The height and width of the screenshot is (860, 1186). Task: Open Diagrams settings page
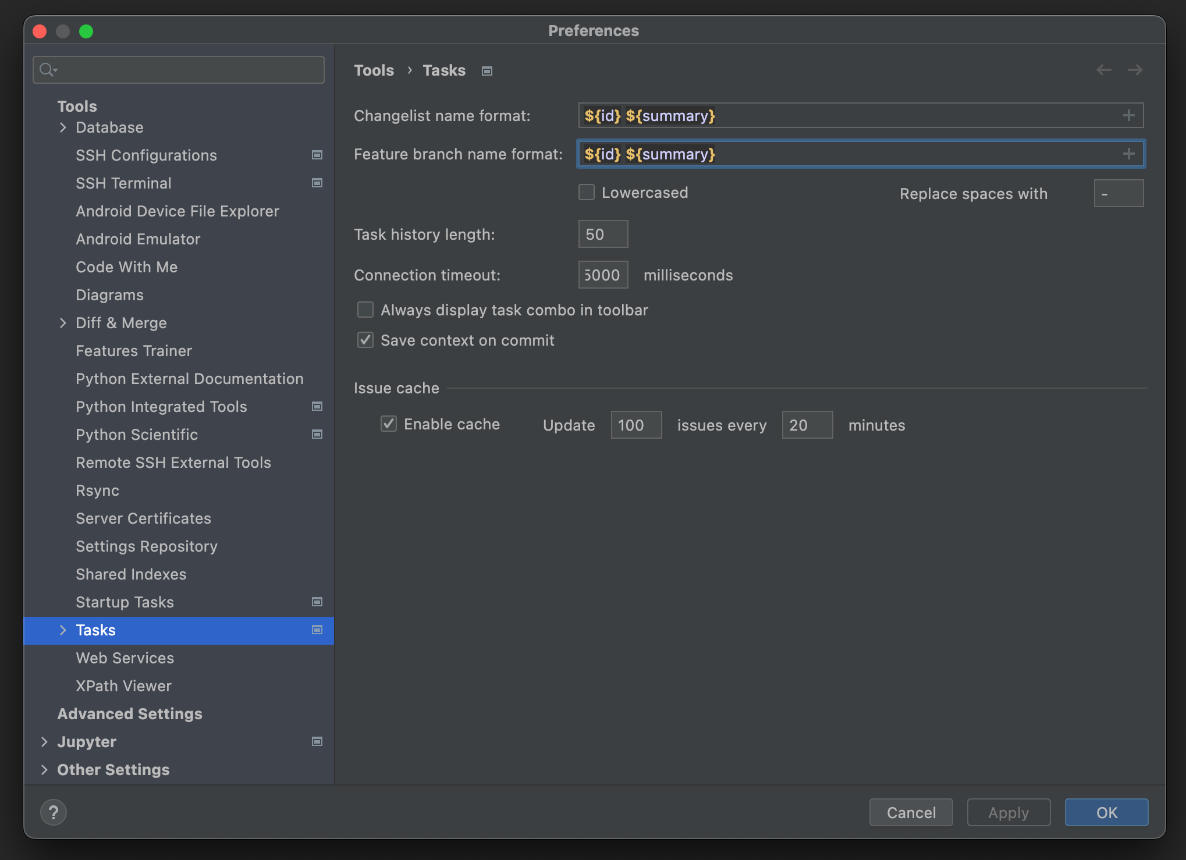coord(109,295)
